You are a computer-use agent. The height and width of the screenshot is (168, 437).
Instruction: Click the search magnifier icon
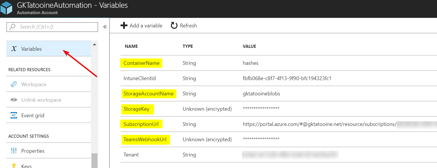(x=12, y=27)
